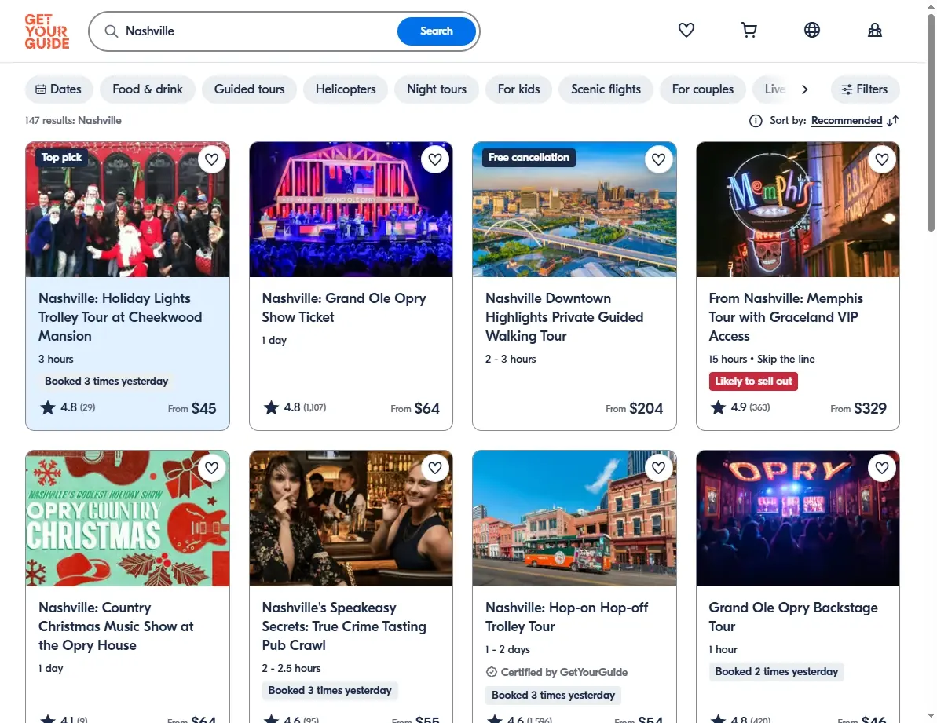
Task: Select the Guided tours filter chip
Action: 249,89
